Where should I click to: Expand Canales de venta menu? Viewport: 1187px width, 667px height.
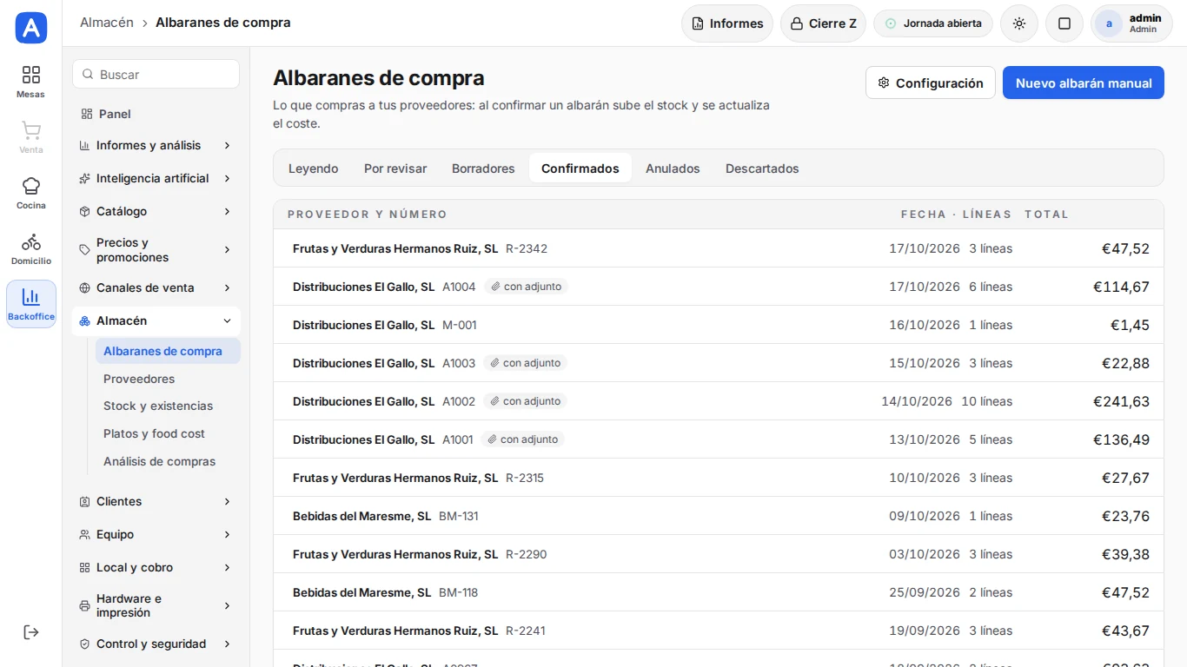[x=156, y=287]
